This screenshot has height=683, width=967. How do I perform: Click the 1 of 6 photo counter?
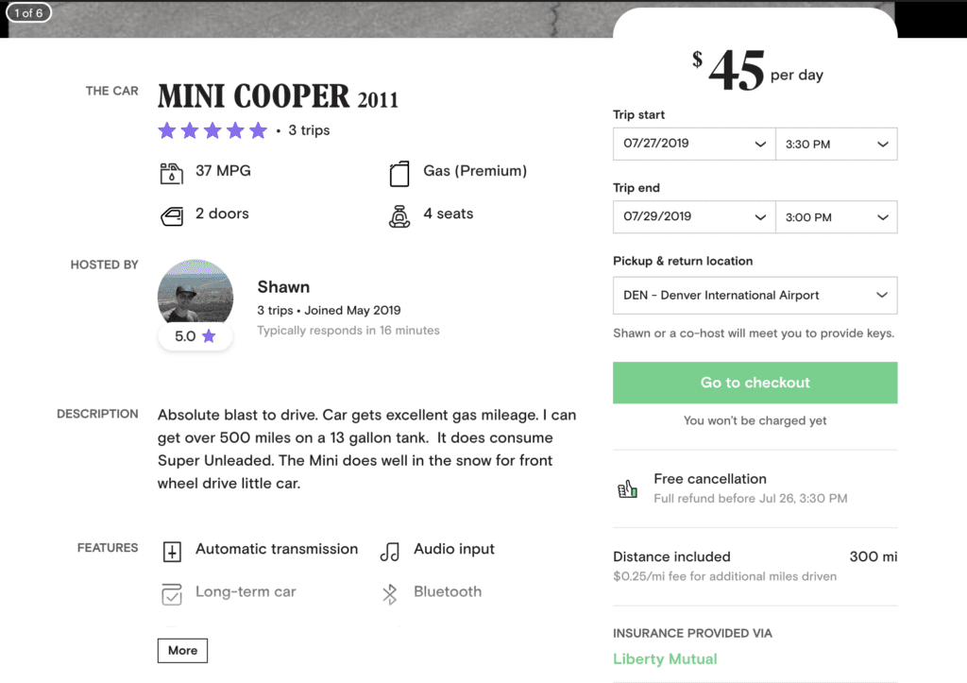point(28,12)
